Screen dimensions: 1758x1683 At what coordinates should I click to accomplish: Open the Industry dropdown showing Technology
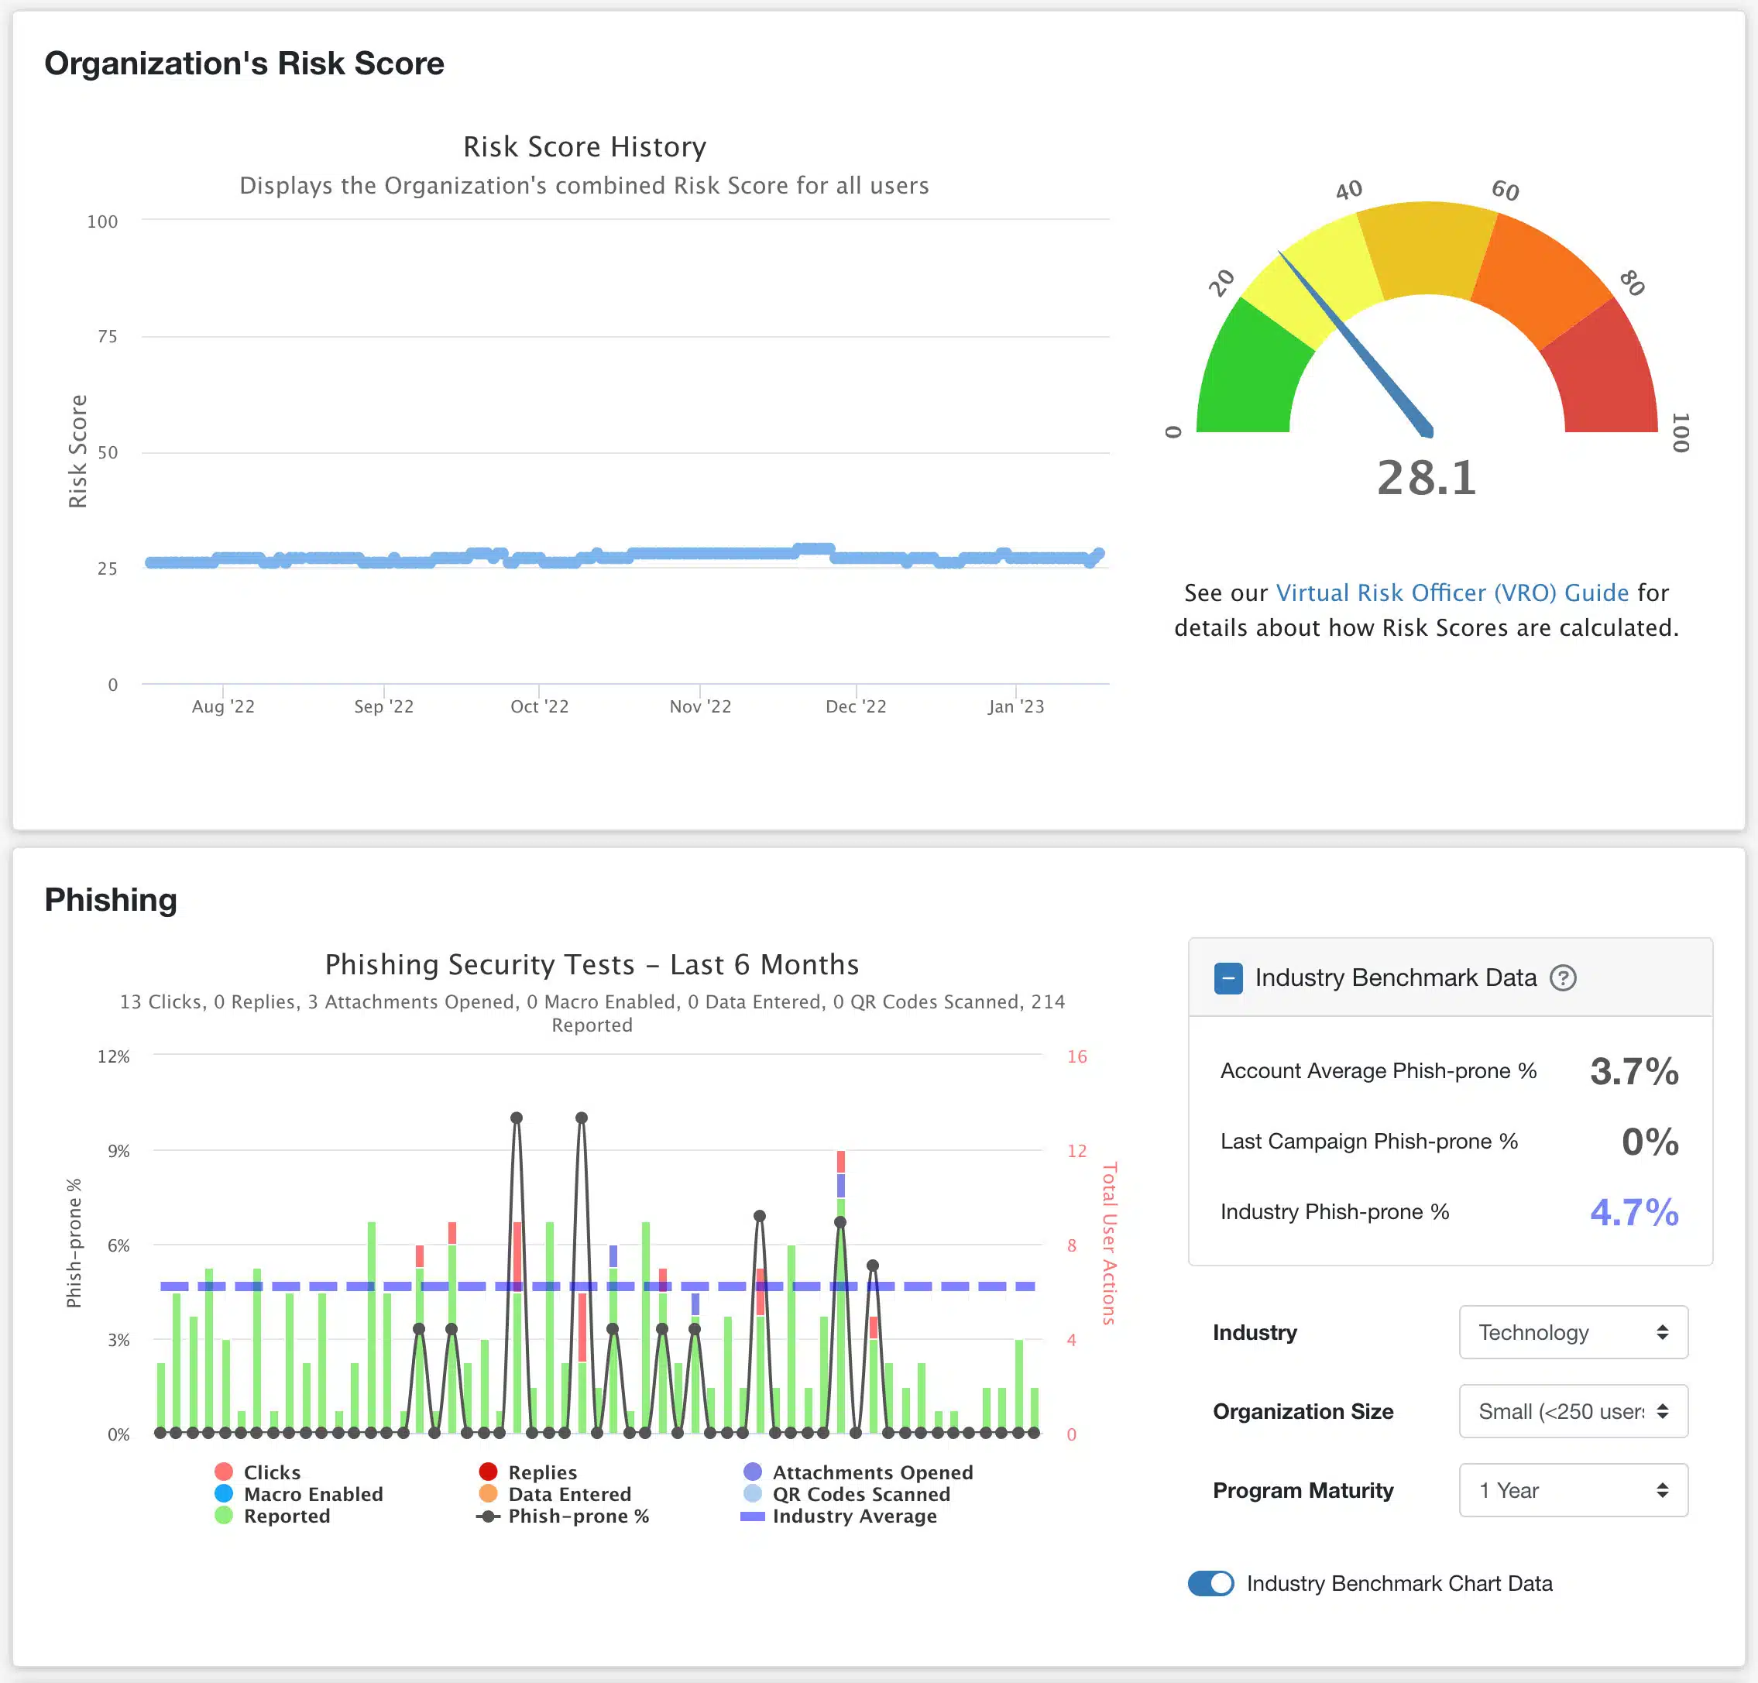click(x=1572, y=1332)
